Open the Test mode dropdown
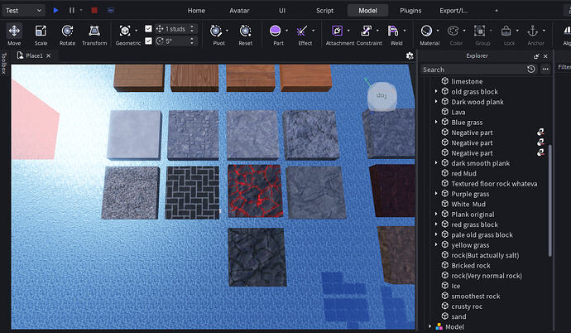 [x=23, y=11]
